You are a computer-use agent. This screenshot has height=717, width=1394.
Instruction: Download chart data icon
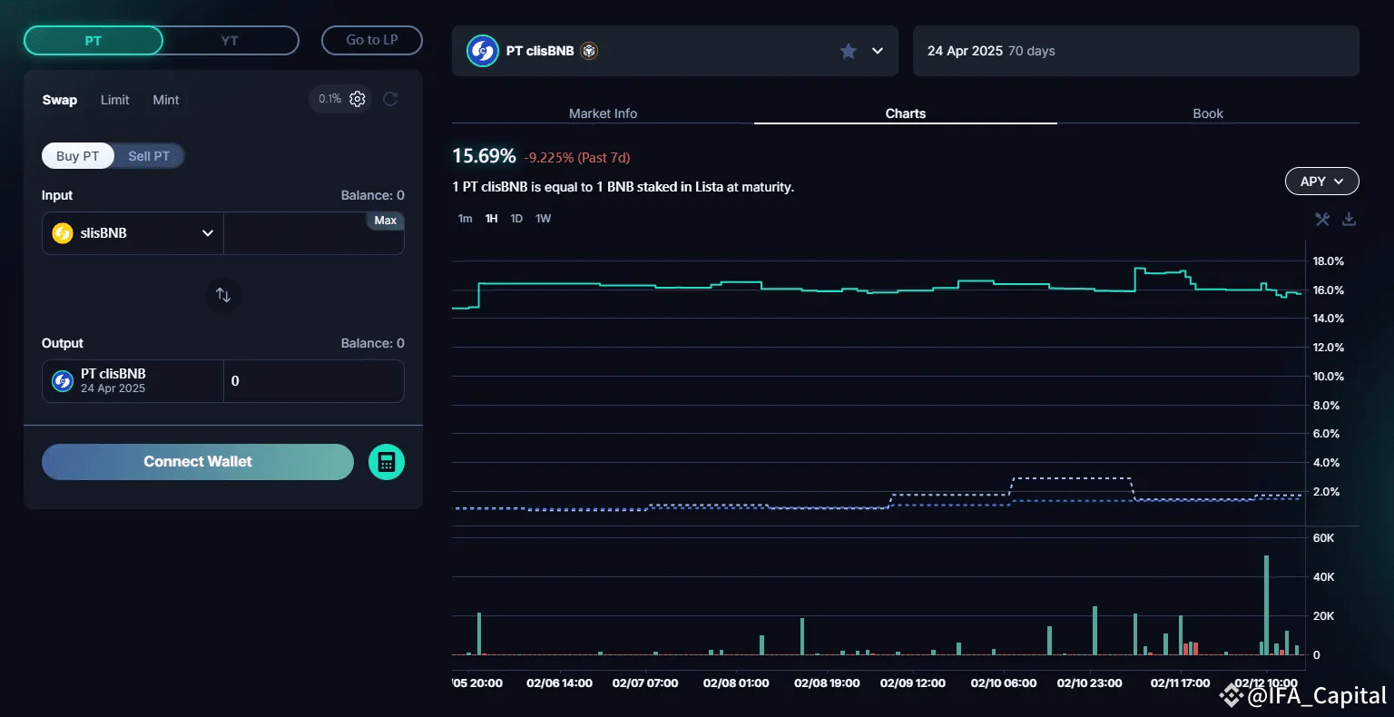1349,219
